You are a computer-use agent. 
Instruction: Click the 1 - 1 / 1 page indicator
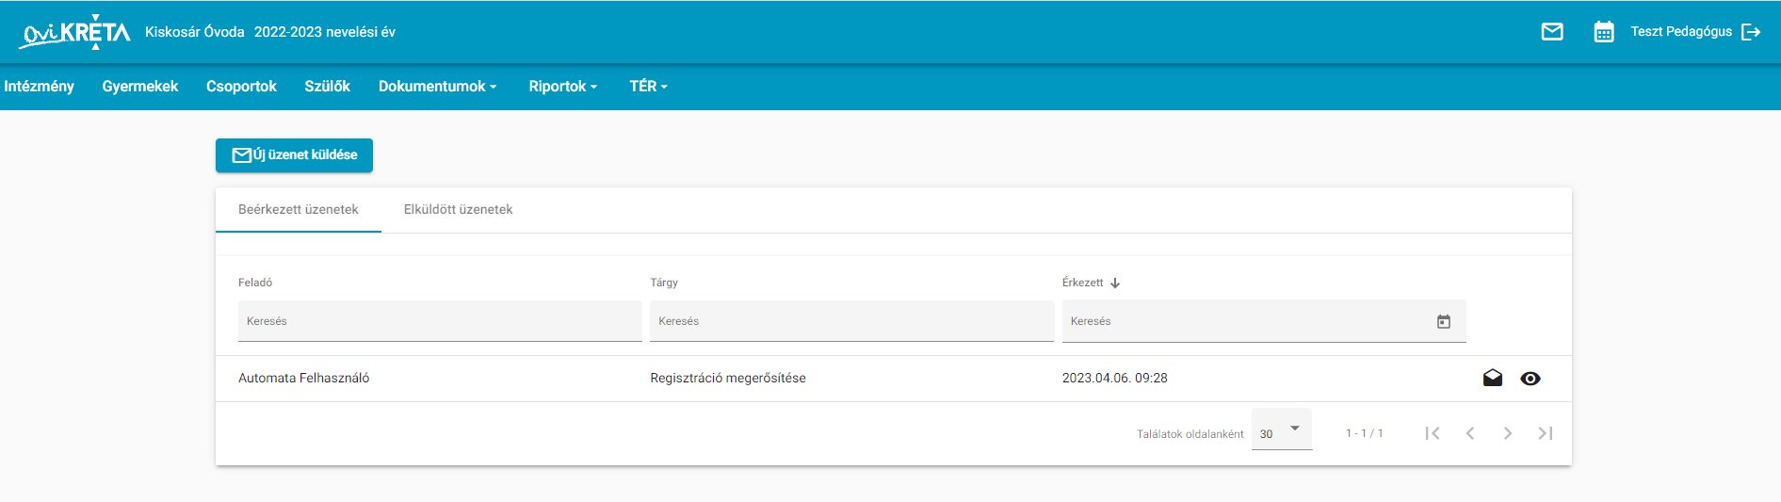coord(1365,433)
